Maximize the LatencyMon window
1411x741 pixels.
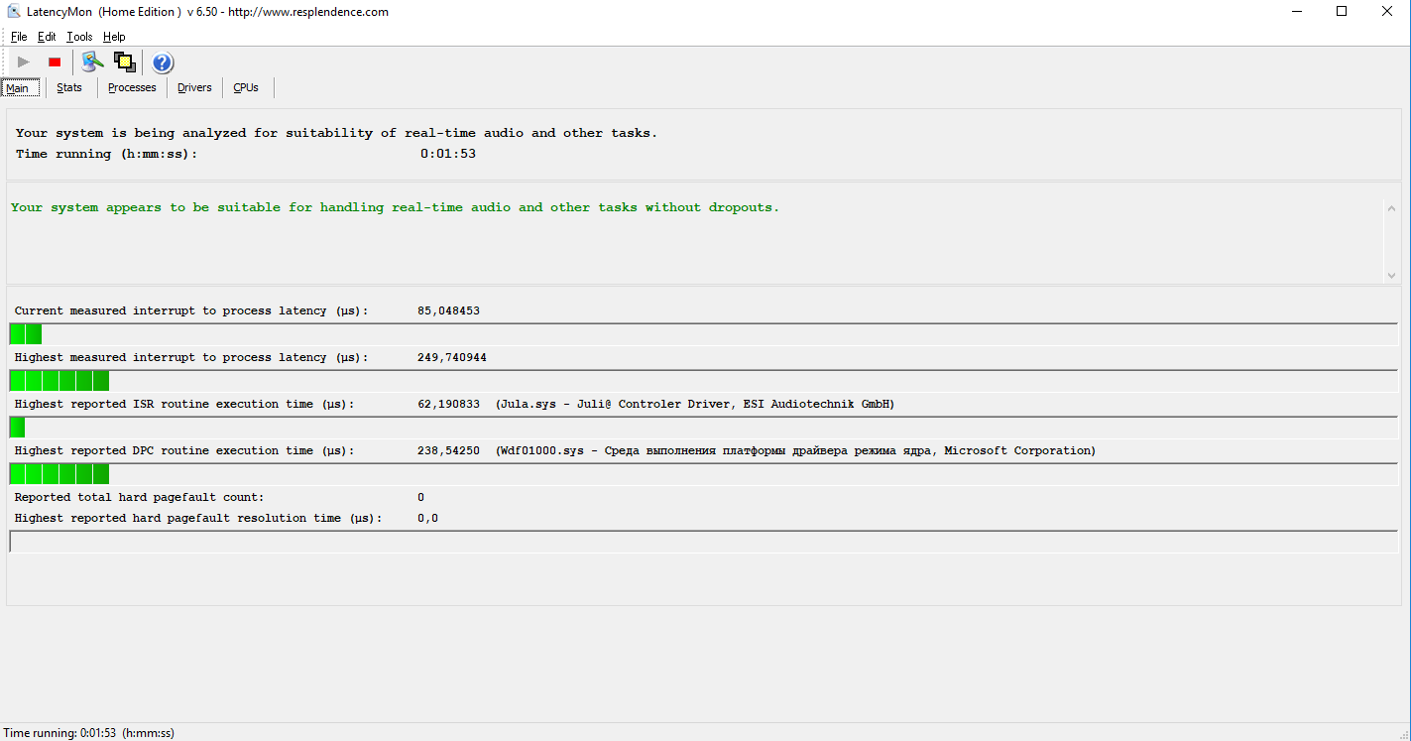click(1342, 12)
